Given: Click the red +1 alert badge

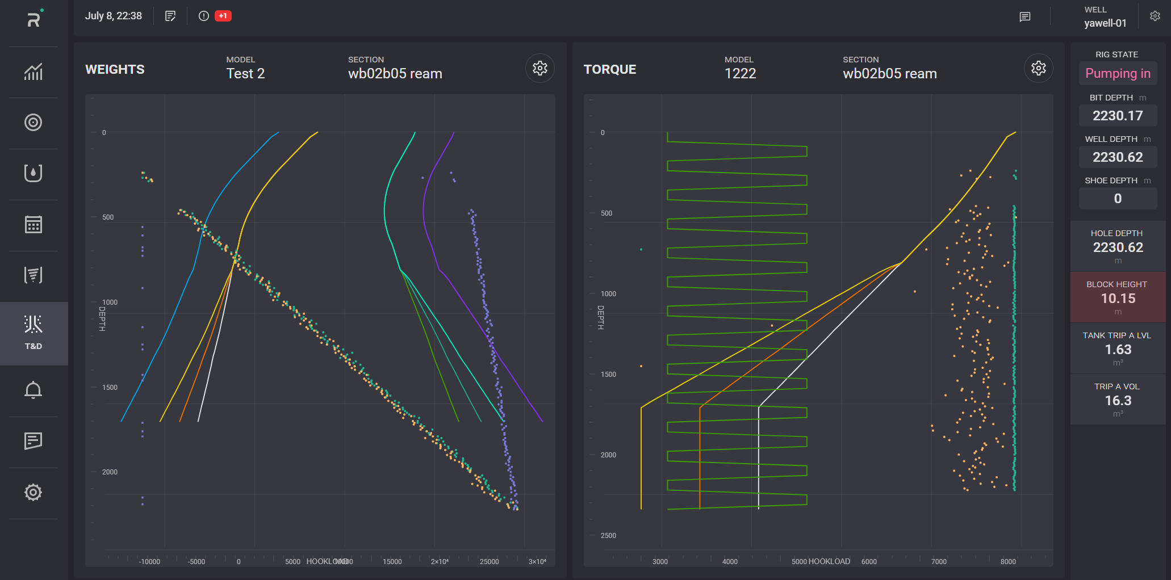Looking at the screenshot, I should [x=223, y=16].
